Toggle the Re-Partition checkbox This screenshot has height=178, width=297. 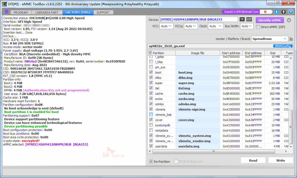point(151,162)
